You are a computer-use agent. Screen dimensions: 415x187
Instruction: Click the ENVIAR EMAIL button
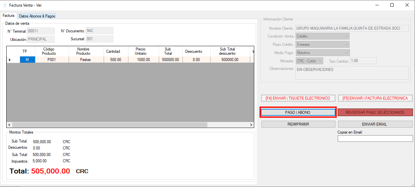click(375, 124)
